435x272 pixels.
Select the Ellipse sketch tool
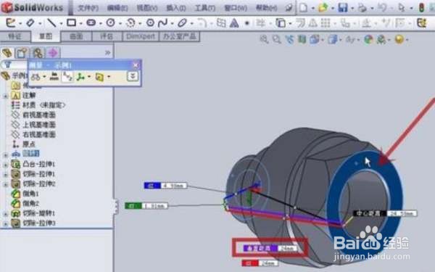182,22
